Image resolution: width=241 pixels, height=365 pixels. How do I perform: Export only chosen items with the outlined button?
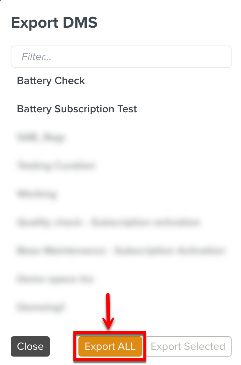pyautogui.click(x=188, y=346)
